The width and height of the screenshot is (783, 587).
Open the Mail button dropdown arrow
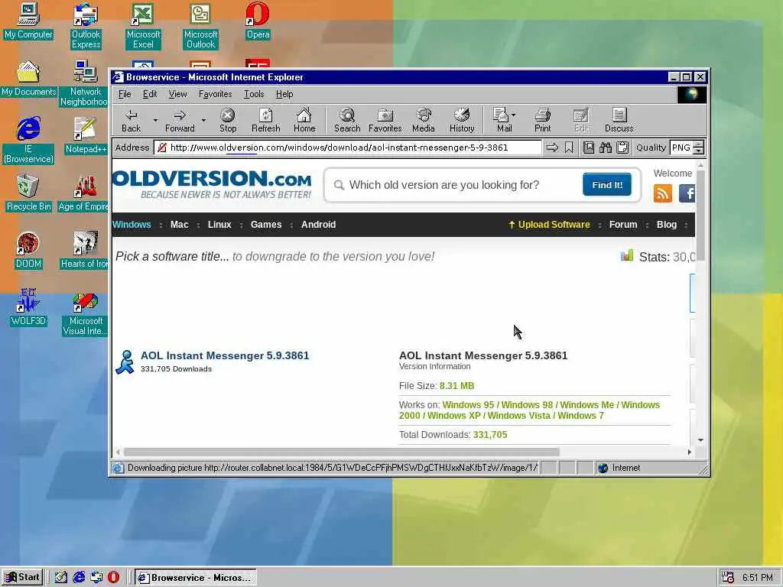tap(513, 115)
